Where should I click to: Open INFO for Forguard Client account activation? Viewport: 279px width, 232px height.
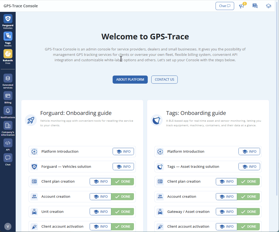coord(100,227)
